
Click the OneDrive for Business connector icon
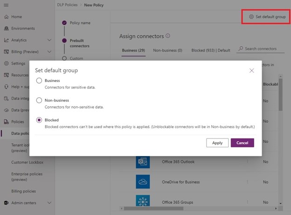pos(143,182)
